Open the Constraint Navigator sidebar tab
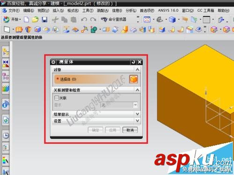 pyautogui.click(x=6, y=64)
